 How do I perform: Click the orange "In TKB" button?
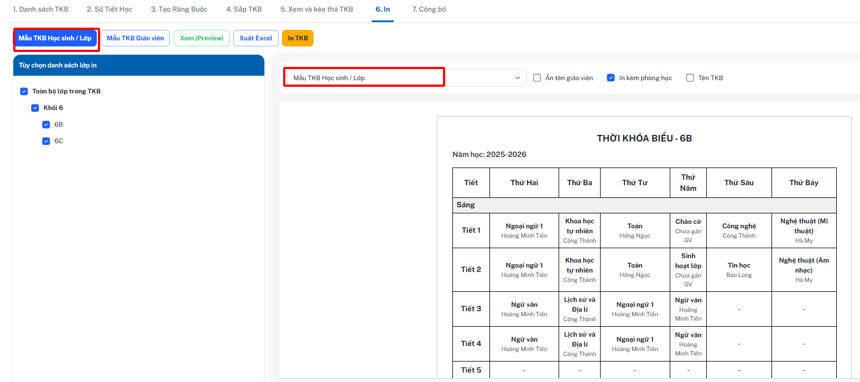pyautogui.click(x=298, y=38)
